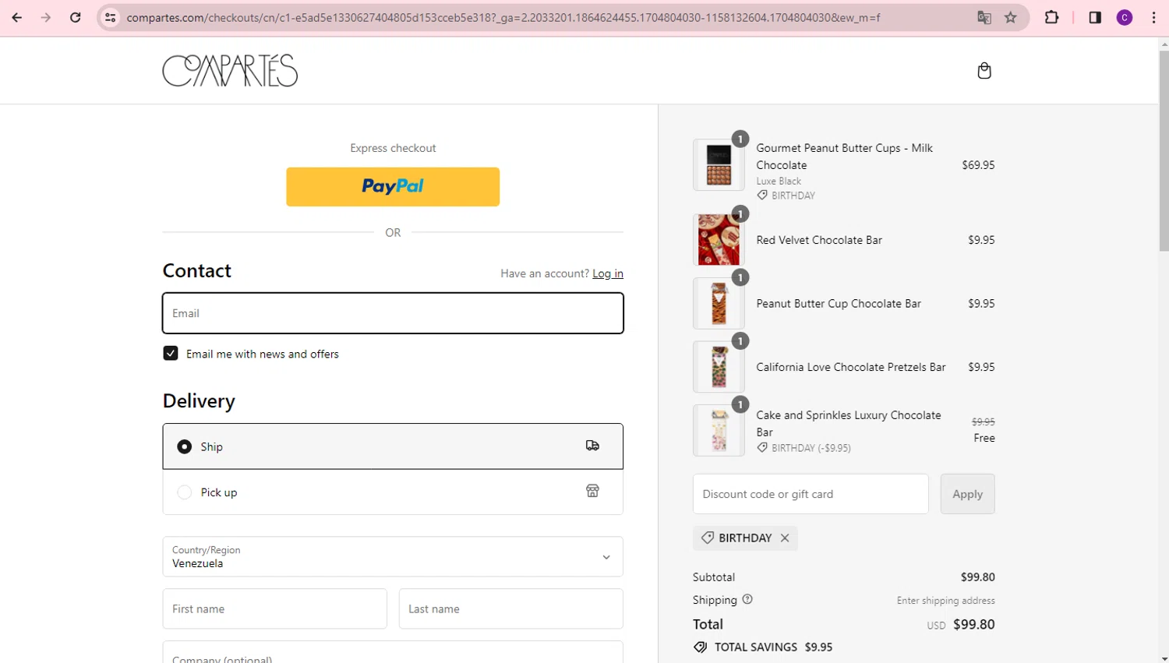
Task: Open the Chrome three-dot menu
Action: (x=1154, y=17)
